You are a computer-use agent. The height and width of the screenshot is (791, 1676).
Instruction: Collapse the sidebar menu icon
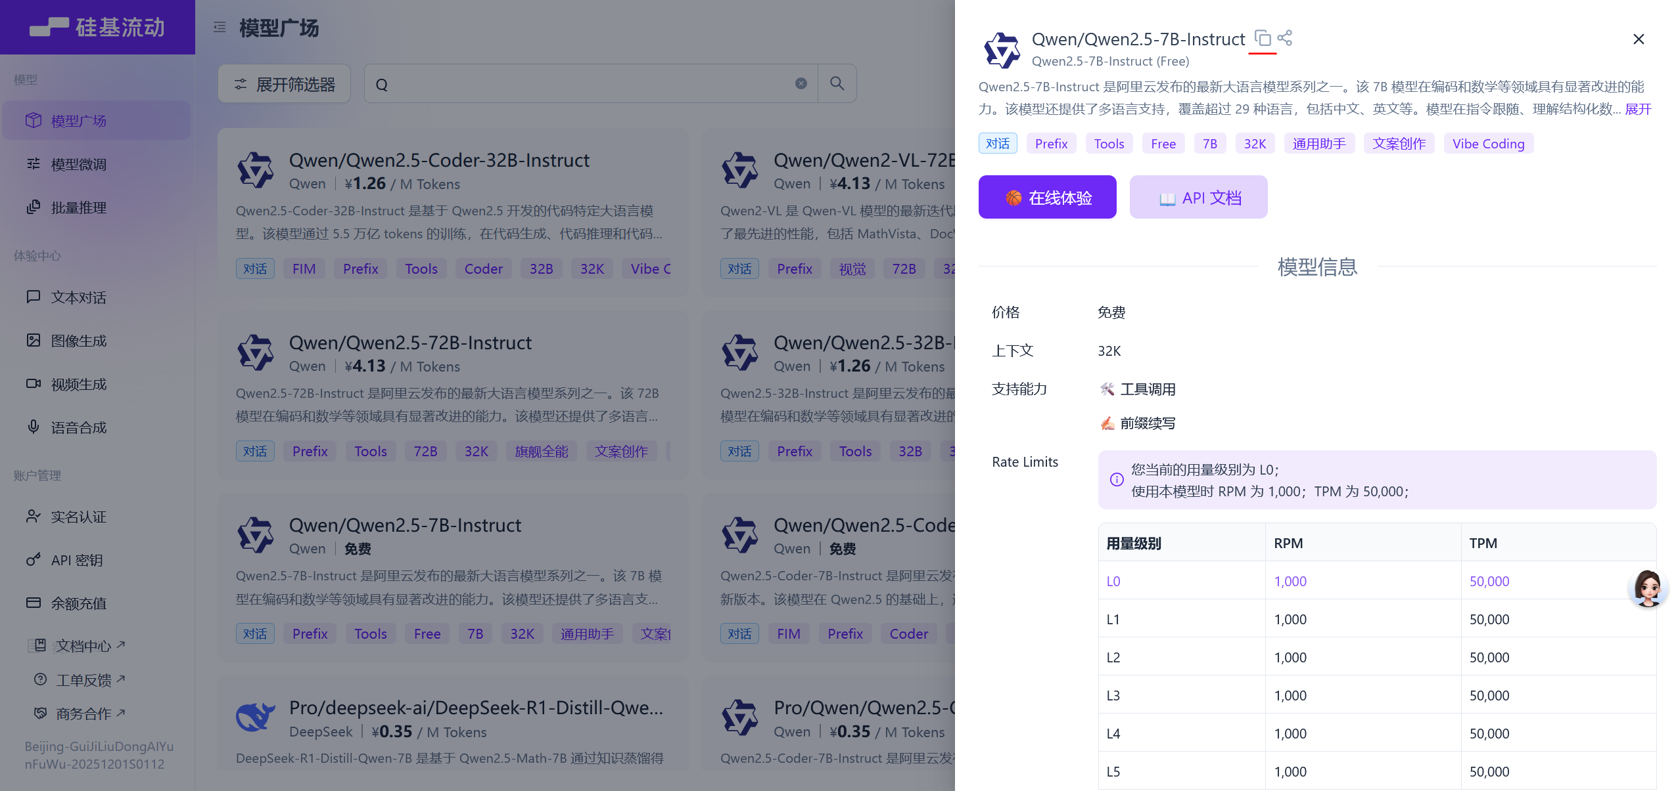coord(220,28)
